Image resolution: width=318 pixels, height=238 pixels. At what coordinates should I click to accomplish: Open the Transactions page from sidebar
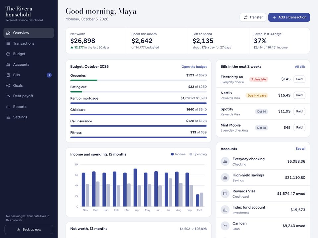[x=29, y=43]
